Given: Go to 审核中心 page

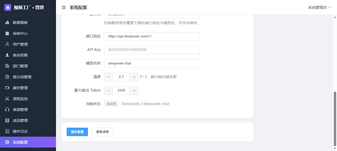Looking at the screenshot, I should 28,33.
